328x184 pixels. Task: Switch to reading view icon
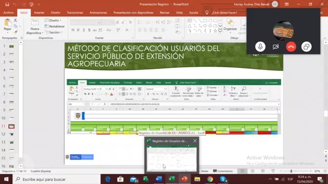point(263,171)
